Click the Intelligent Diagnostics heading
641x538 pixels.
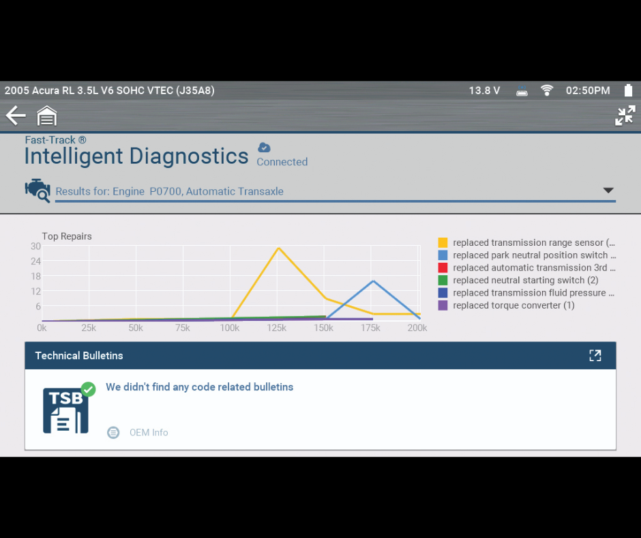pos(136,156)
